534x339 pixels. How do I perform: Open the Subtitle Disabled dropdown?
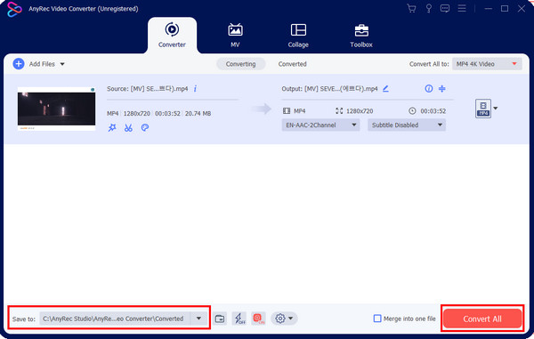coord(407,125)
